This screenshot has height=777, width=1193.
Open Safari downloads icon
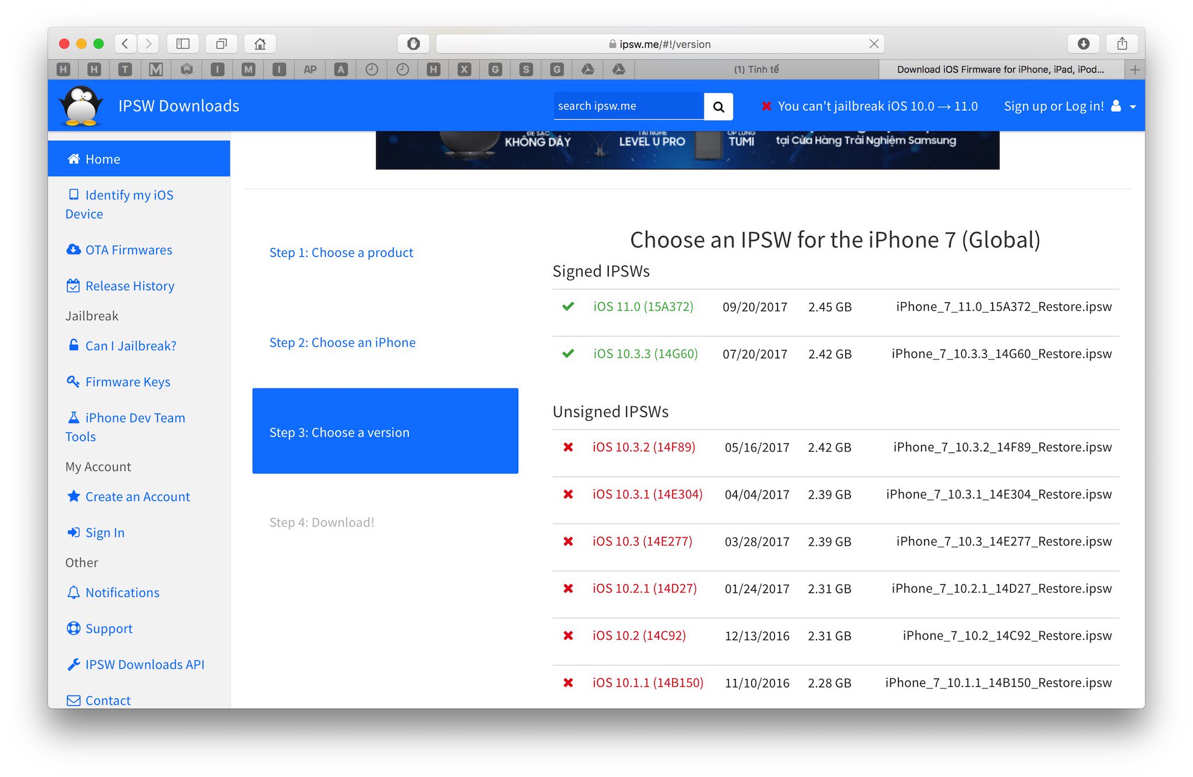(1083, 44)
